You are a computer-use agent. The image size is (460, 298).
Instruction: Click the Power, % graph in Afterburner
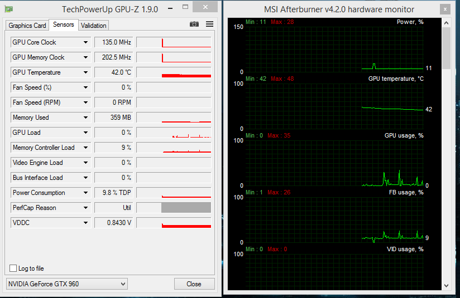tap(334, 49)
